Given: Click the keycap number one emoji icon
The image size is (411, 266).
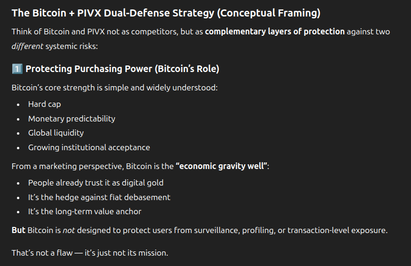Looking at the screenshot, I should 17,69.
